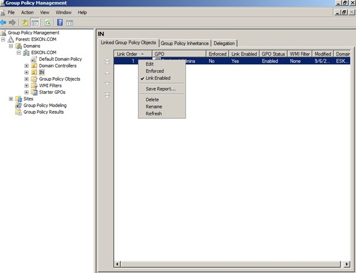Expand the Group Policy Objects node

pos(26,79)
